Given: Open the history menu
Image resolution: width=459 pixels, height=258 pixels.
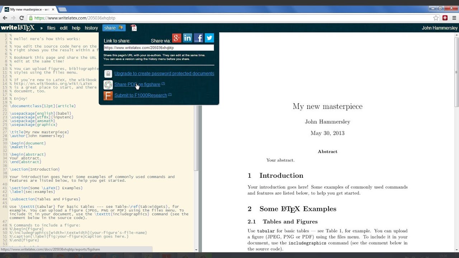Looking at the screenshot, I should [x=91, y=28].
